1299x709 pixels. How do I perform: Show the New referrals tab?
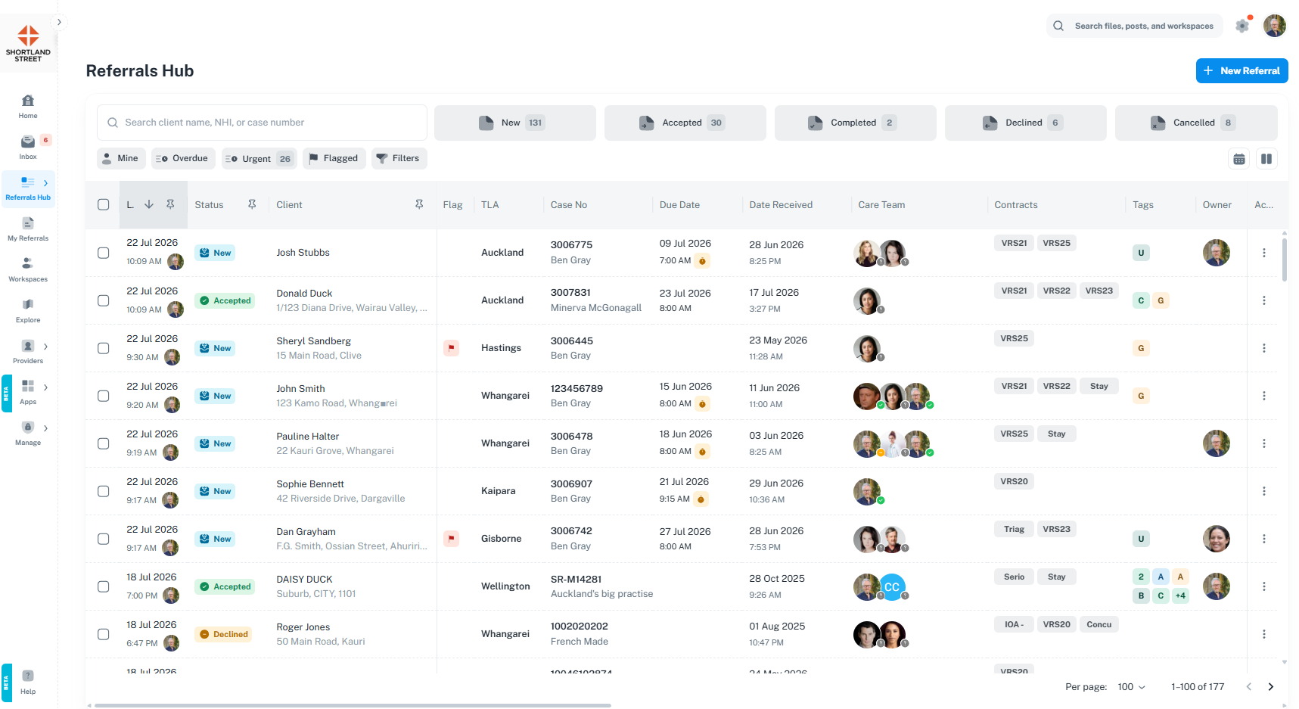[x=515, y=123]
